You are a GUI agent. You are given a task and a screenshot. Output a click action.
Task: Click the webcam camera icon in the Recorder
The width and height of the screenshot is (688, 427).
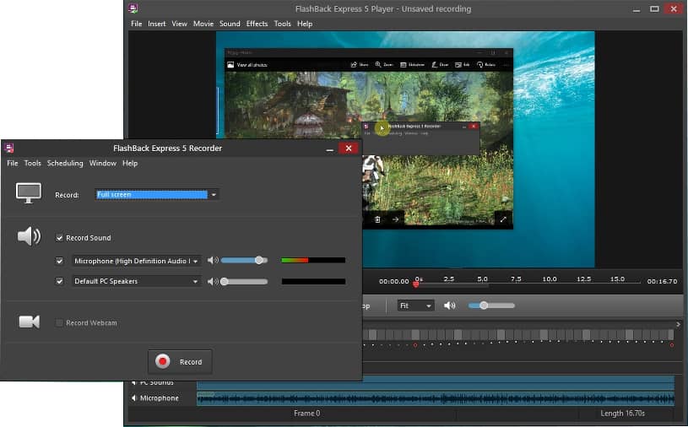coord(30,322)
